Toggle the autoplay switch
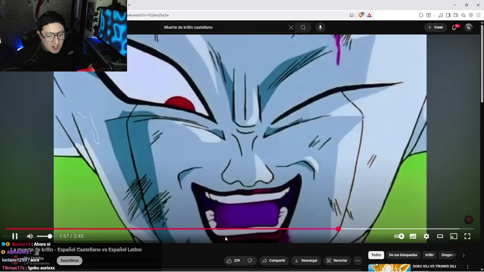This screenshot has width=484, height=272. pos(399,236)
